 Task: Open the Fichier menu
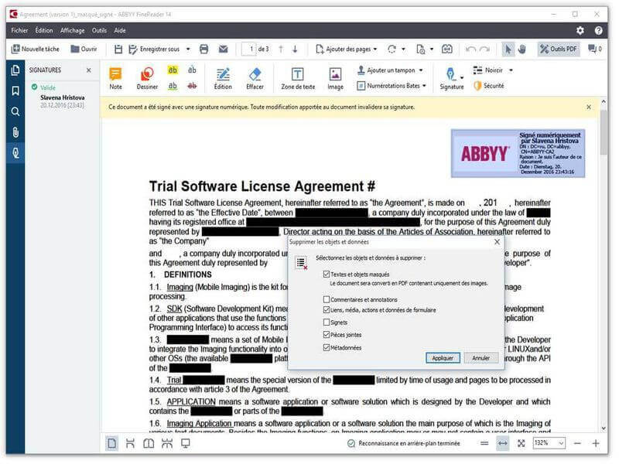pos(19,30)
